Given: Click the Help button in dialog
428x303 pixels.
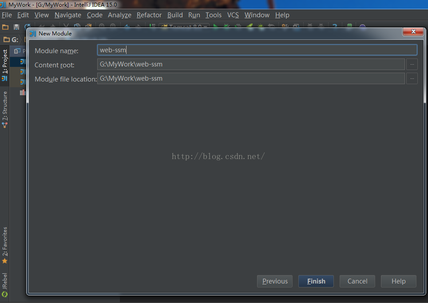Looking at the screenshot, I should click(399, 281).
